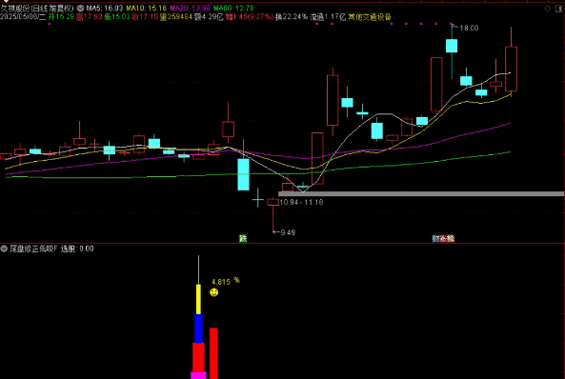This screenshot has width=565, height=379.
Task: Click the candle with the 9.49 low wick
Action: pyautogui.click(x=273, y=203)
